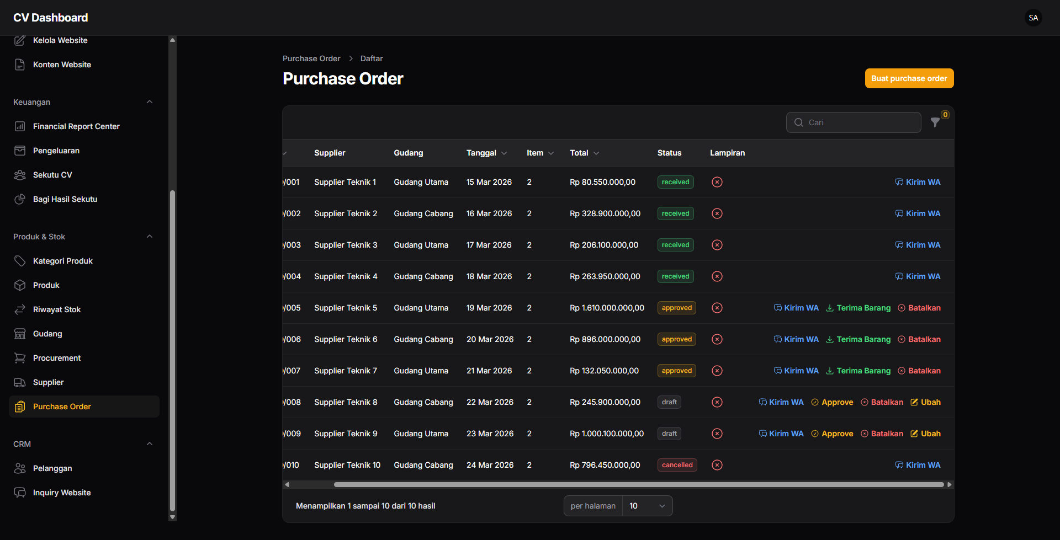Open the Financial Report Center sidebar icon
This screenshot has height=540, width=1060.
tap(20, 126)
